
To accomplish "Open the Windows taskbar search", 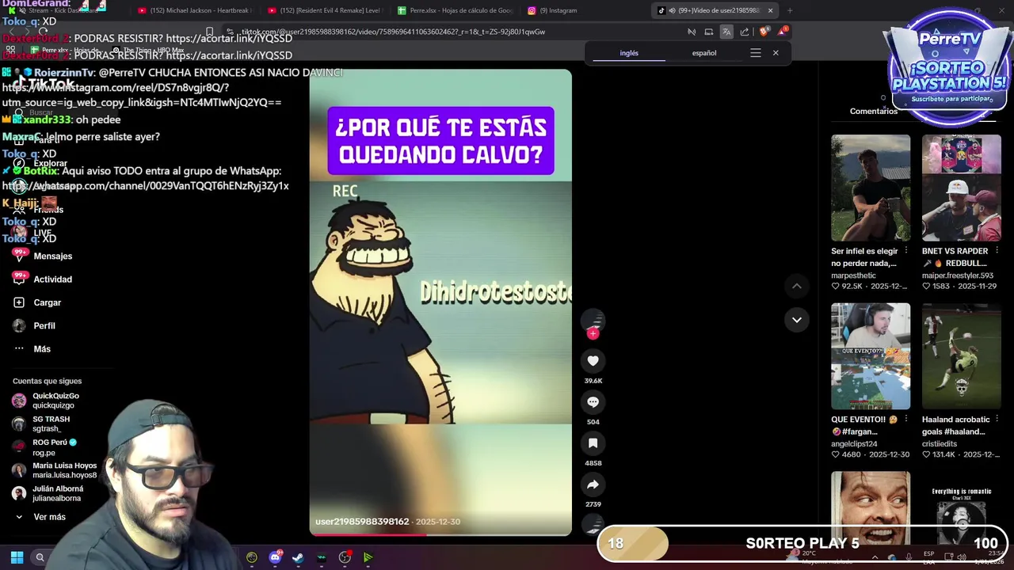I will point(40,557).
